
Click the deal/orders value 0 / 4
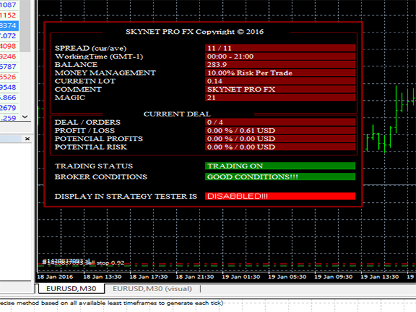tap(280, 122)
